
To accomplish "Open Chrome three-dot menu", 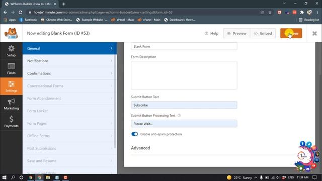I will [317, 12].
